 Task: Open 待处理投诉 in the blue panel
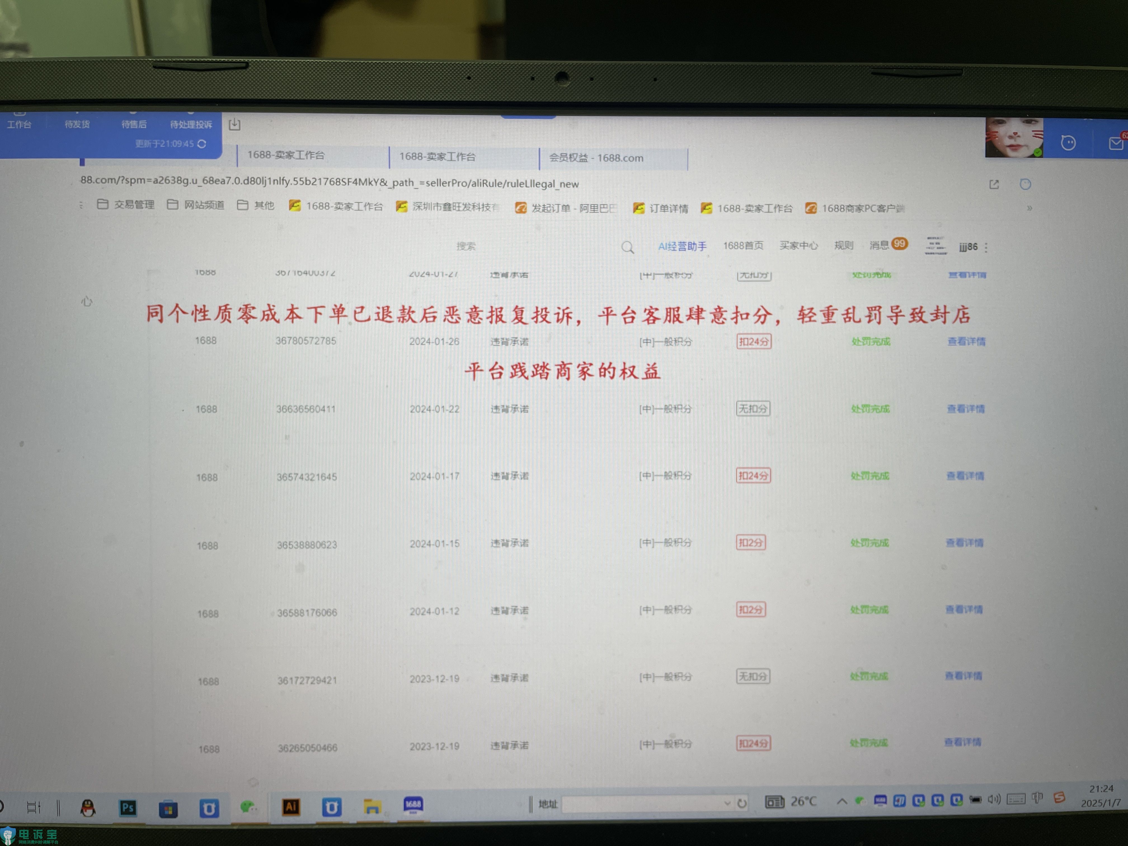[x=191, y=124]
